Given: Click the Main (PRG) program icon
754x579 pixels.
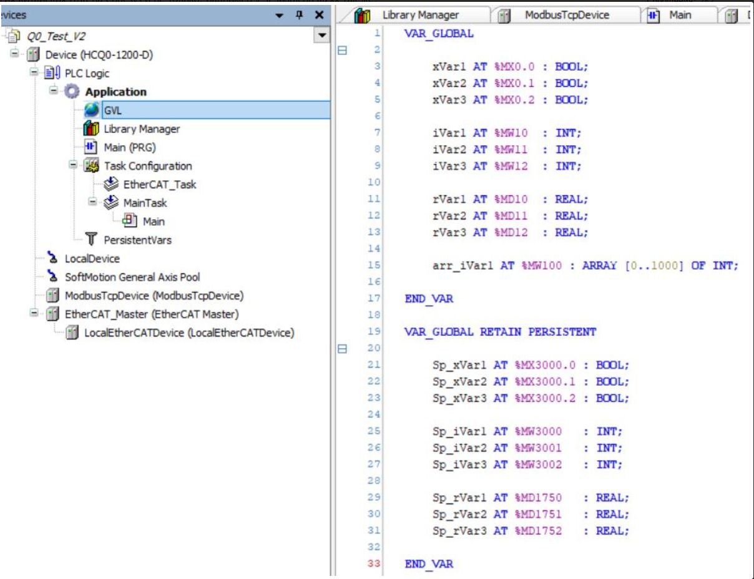Looking at the screenshot, I should [x=91, y=147].
